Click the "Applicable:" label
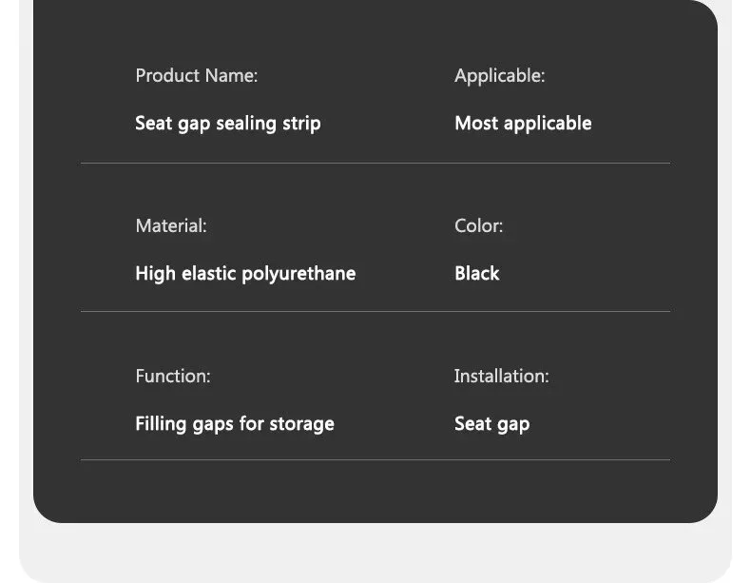 [x=499, y=76]
